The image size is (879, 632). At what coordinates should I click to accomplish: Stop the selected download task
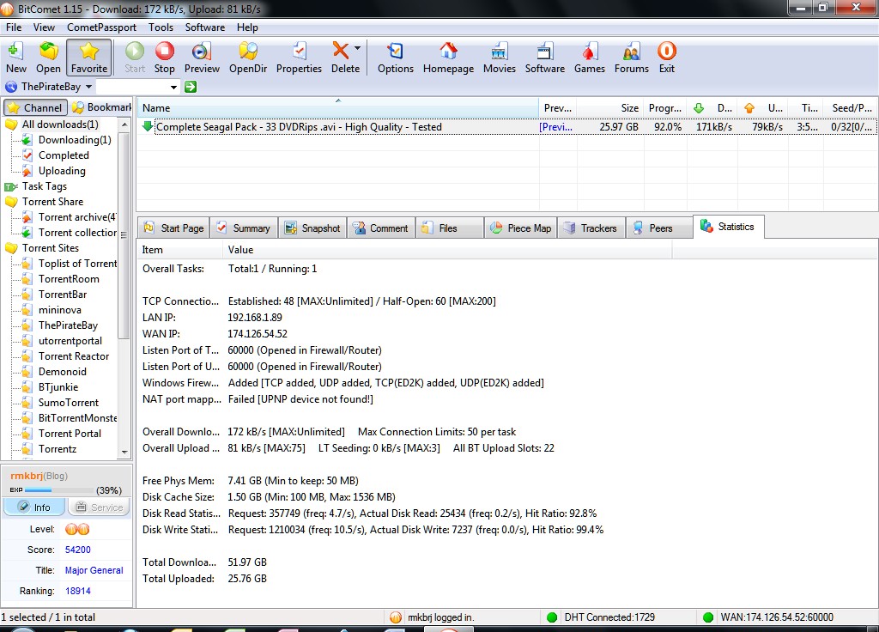tap(164, 58)
